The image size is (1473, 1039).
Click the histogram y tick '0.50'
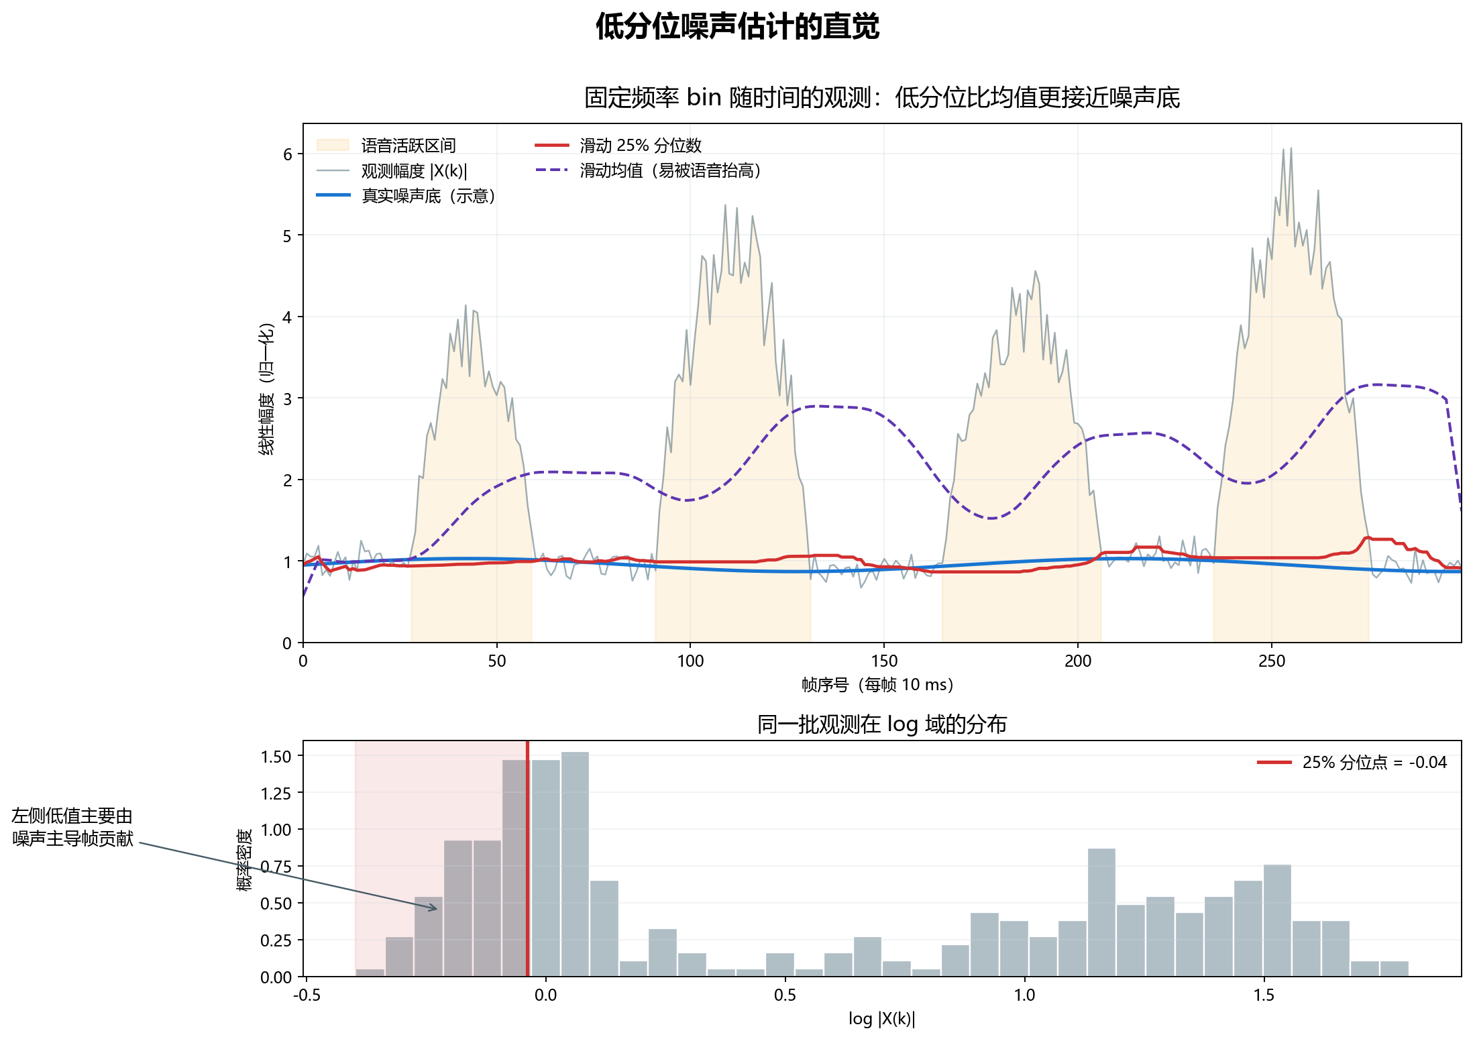(x=276, y=904)
